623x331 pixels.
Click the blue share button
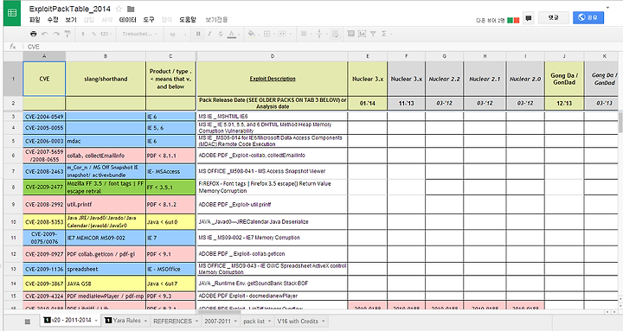point(588,17)
